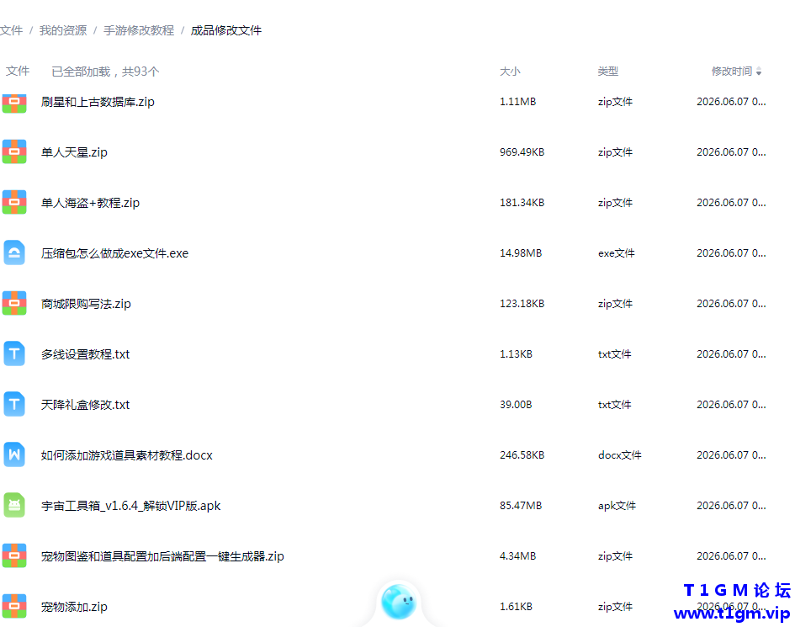Click the 1.13KB size value
795x627 pixels.
click(516, 354)
